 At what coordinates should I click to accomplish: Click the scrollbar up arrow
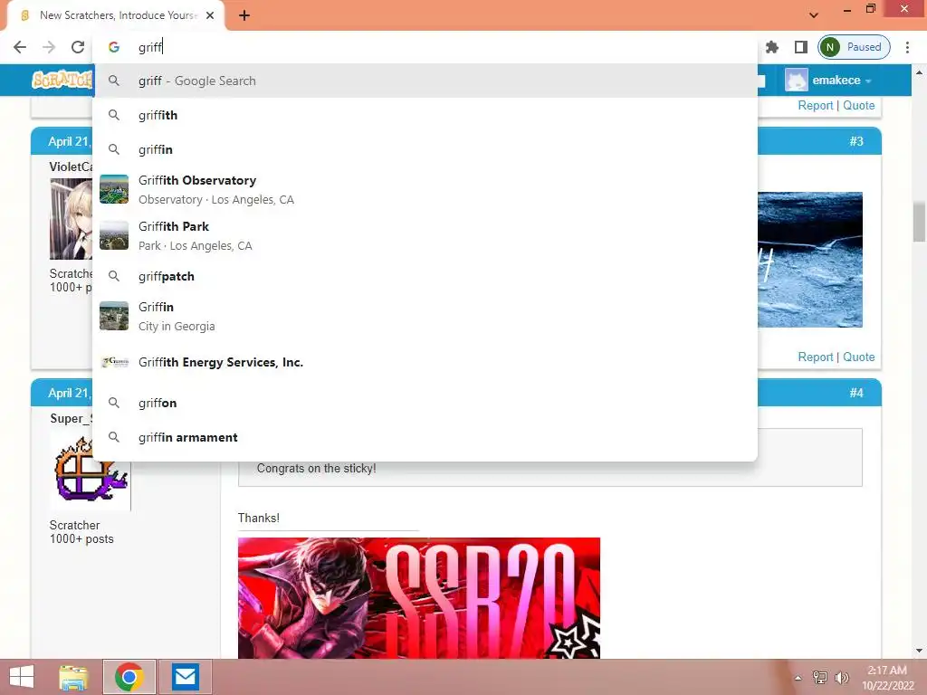[919, 72]
